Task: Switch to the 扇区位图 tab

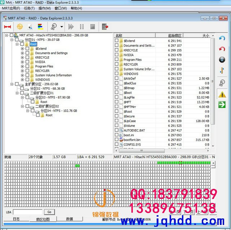Action: click(x=43, y=219)
